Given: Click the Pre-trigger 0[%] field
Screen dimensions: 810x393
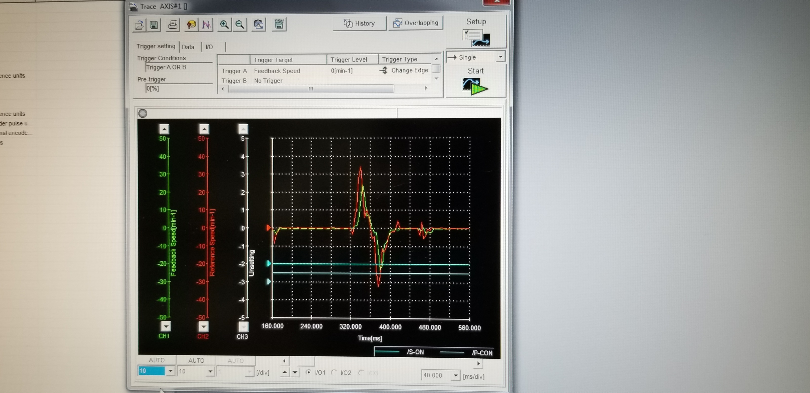Looking at the screenshot, I should click(179, 88).
